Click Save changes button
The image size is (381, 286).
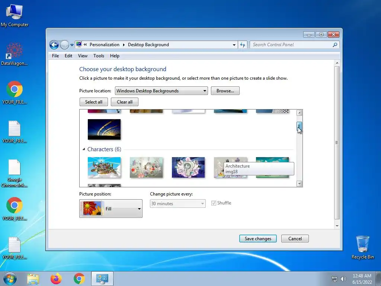[258, 239]
